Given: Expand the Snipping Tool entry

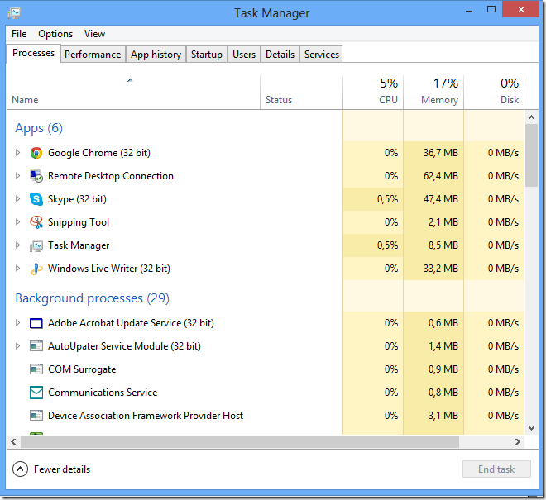Looking at the screenshot, I should coord(17,221).
